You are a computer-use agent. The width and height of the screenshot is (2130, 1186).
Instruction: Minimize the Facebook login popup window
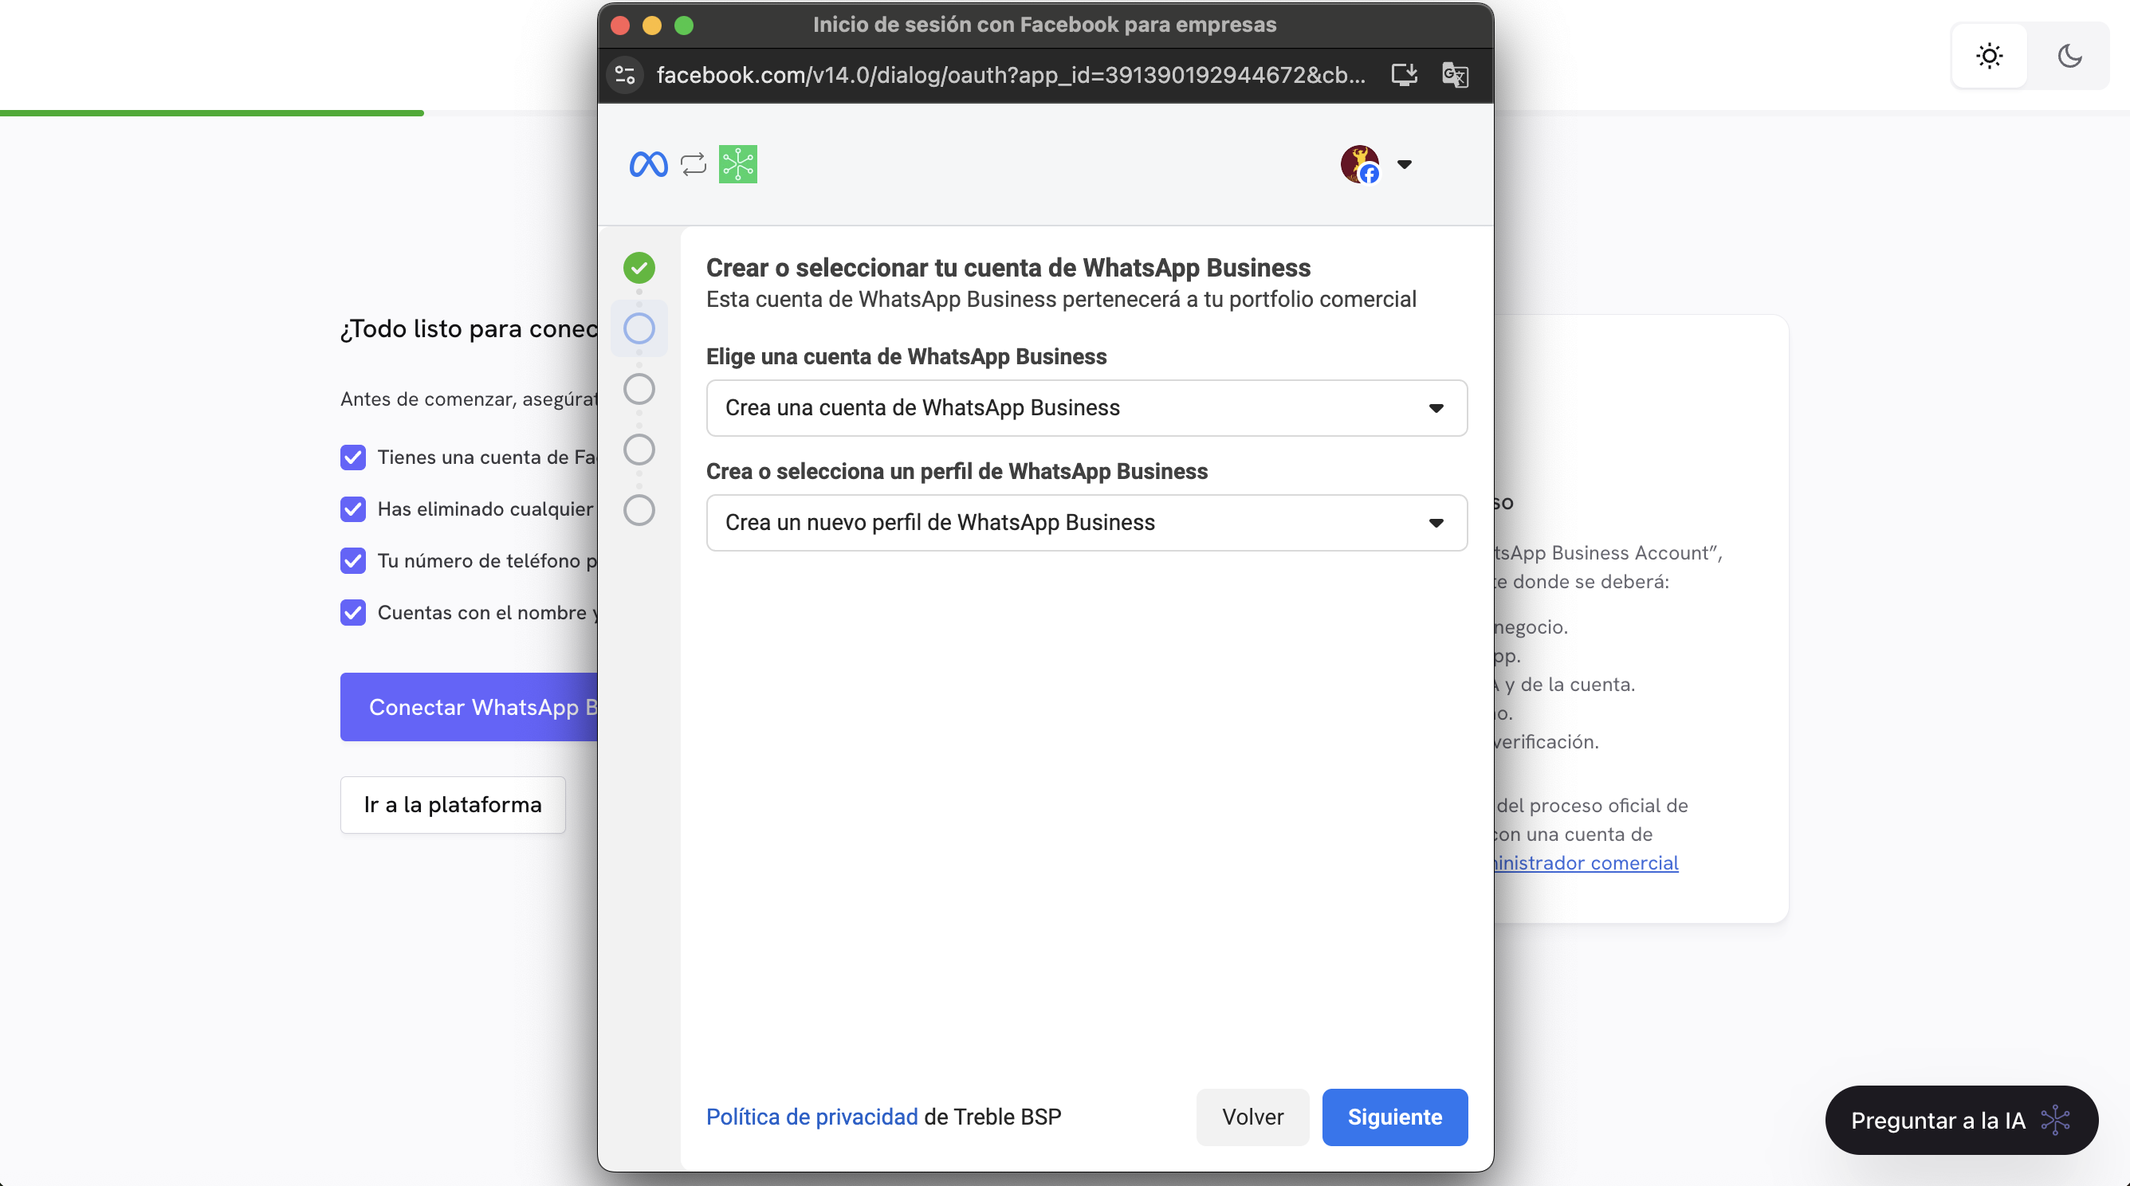tap(651, 26)
